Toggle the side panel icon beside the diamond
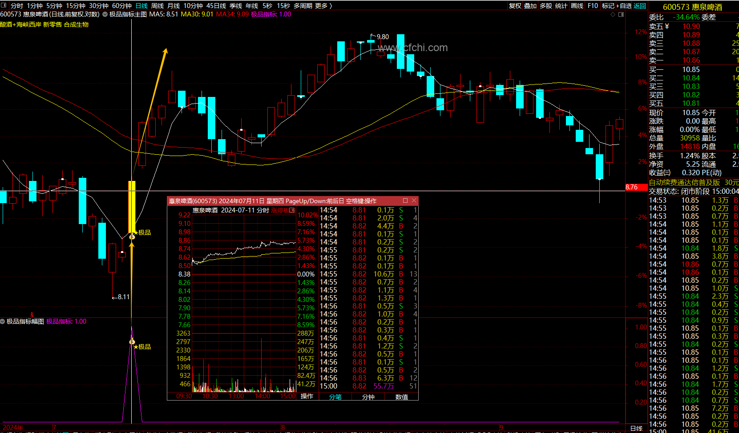The height and width of the screenshot is (433, 739). [621, 15]
